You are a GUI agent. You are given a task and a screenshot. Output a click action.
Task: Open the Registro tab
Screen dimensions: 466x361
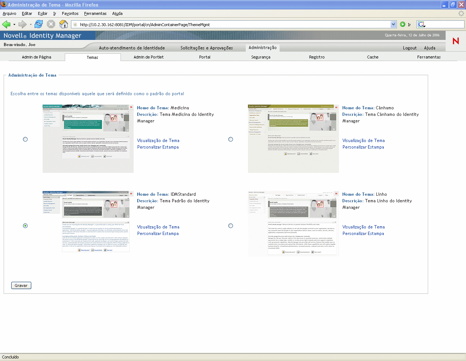click(x=317, y=57)
